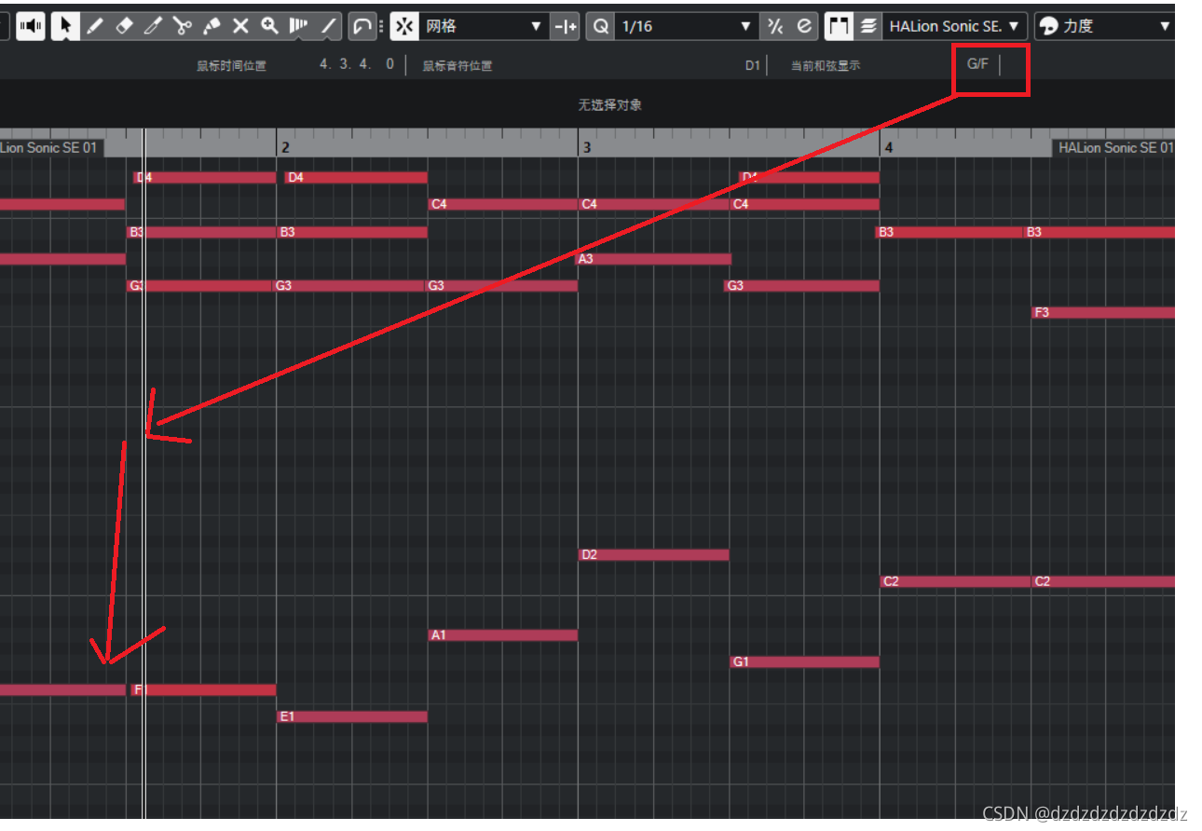Click the left Lion Sonic SE 01 part label
Image resolution: width=1202 pixels, height=831 pixels.
(x=51, y=147)
